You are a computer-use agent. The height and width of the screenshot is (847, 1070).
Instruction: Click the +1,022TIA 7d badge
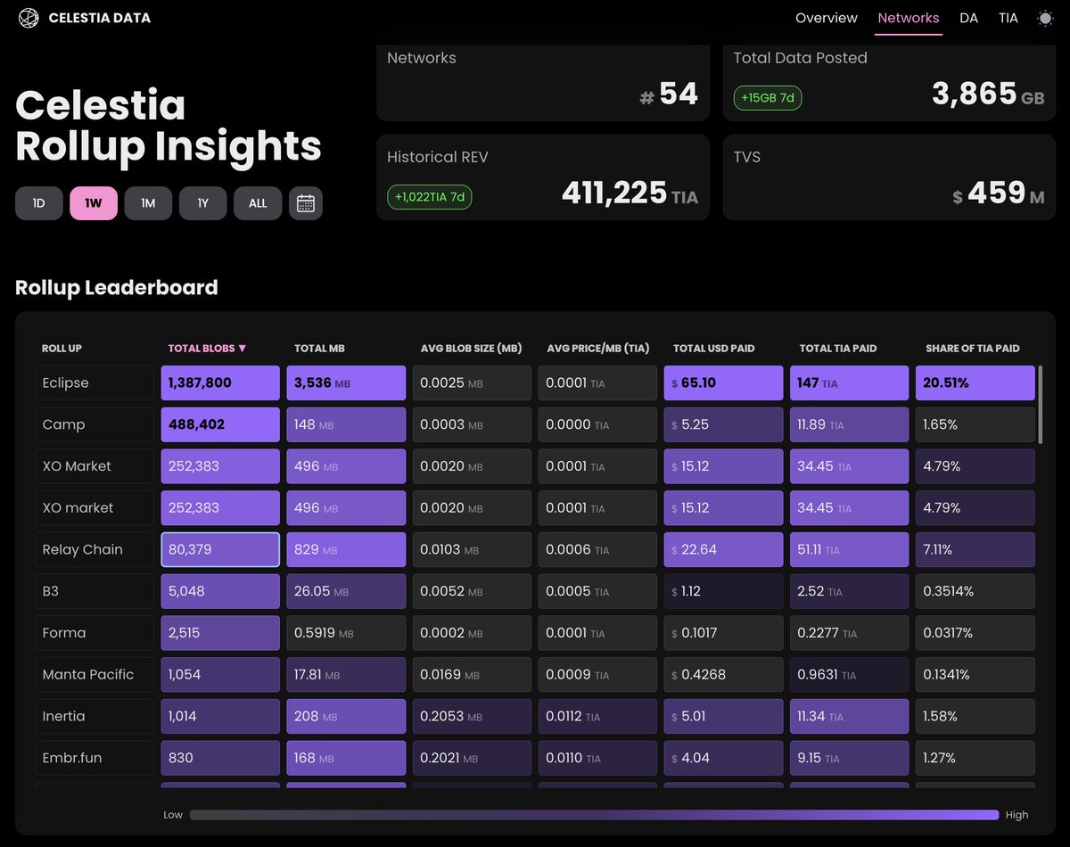430,196
